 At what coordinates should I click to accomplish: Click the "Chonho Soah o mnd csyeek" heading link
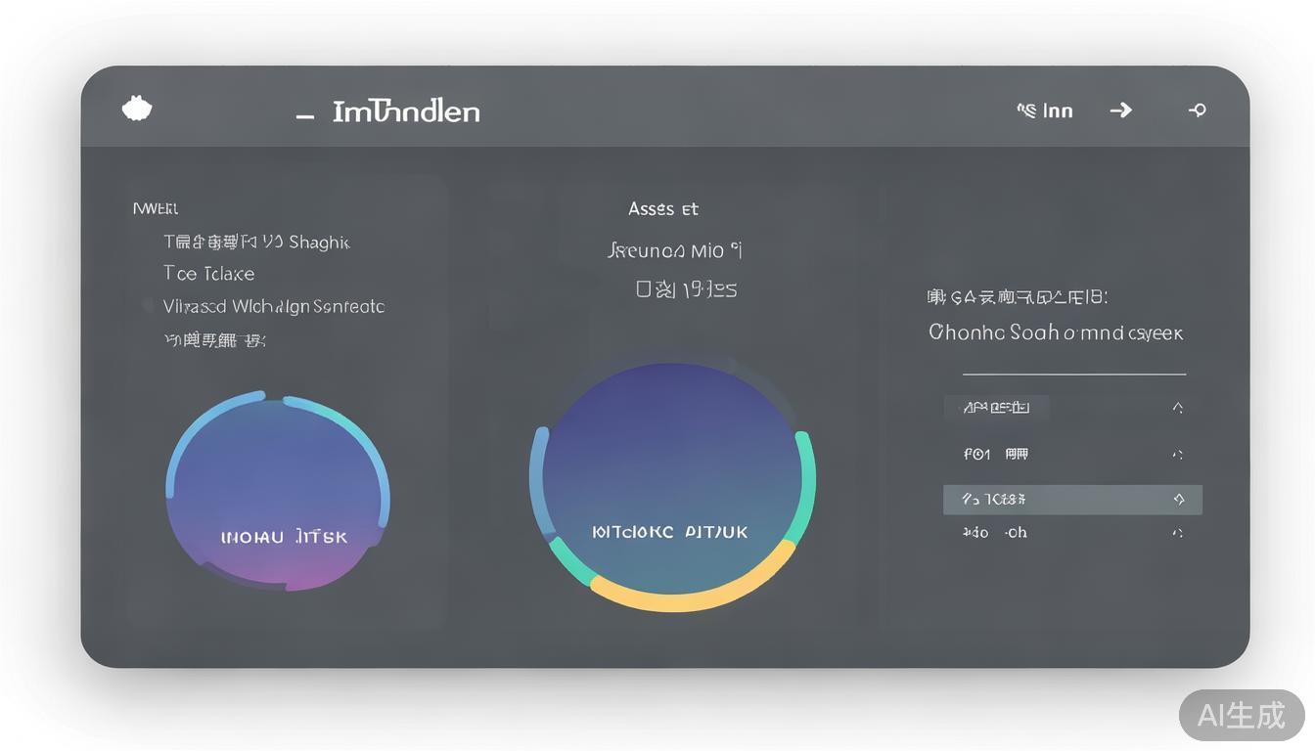click(x=1057, y=332)
